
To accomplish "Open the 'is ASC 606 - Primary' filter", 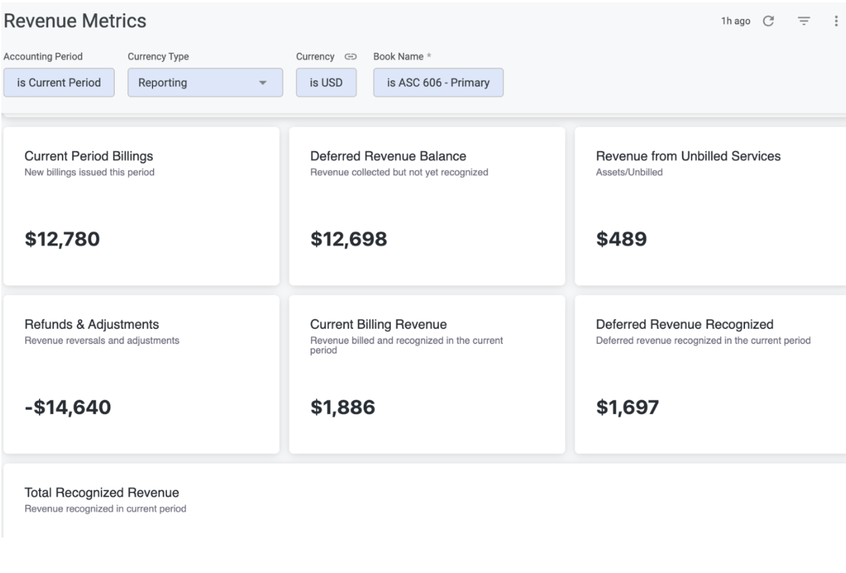I will point(438,83).
